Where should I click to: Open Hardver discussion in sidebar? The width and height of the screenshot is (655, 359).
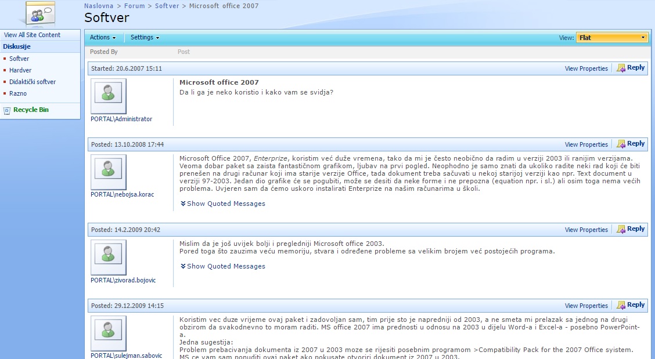coord(20,70)
